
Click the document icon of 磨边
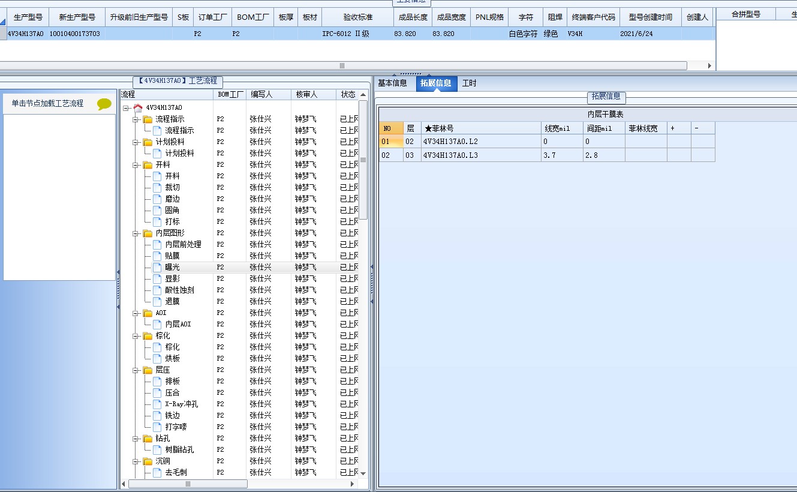click(157, 199)
